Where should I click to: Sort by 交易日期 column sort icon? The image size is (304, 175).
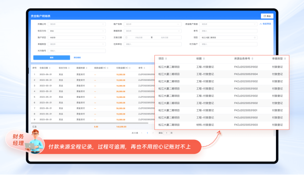click(50, 68)
